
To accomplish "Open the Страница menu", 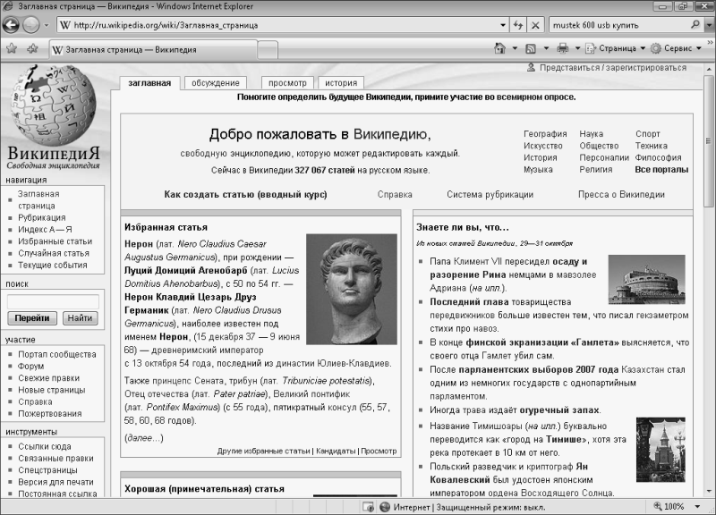I will [615, 48].
